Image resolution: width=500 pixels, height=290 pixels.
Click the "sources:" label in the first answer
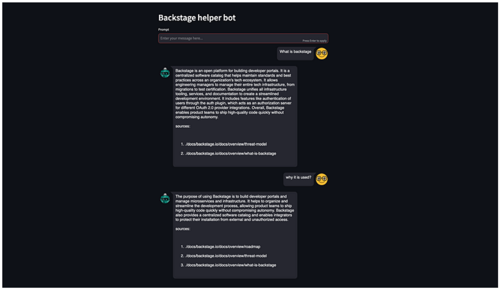[x=183, y=126]
